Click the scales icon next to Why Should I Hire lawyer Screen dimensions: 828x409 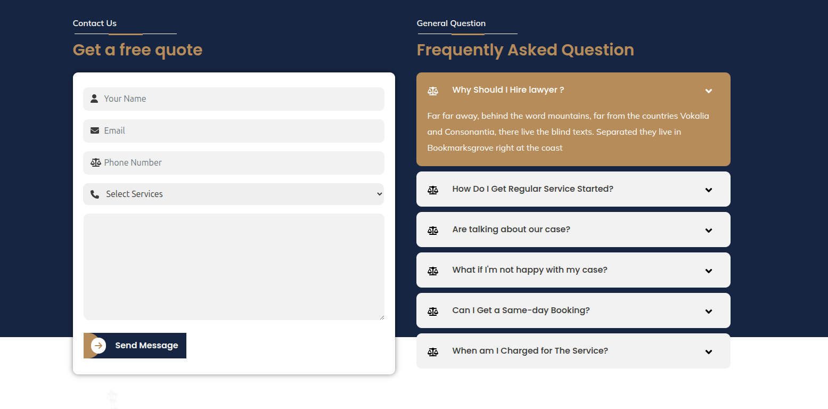click(x=433, y=91)
